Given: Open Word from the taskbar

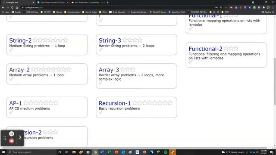Looking at the screenshot, I should tap(102, 152).
